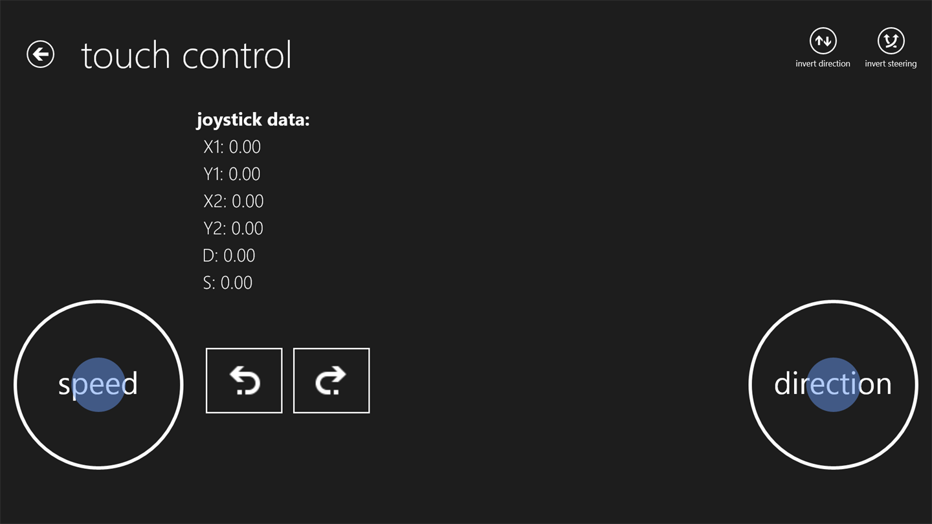Screen dimensions: 932x524
Task: Click the 'touch control' page title
Action: click(x=186, y=55)
